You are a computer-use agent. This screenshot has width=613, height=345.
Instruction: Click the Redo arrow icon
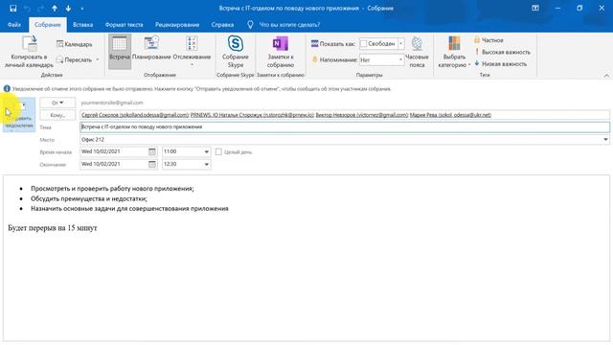[x=40, y=9]
